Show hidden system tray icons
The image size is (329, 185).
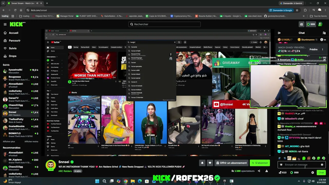(299, 181)
